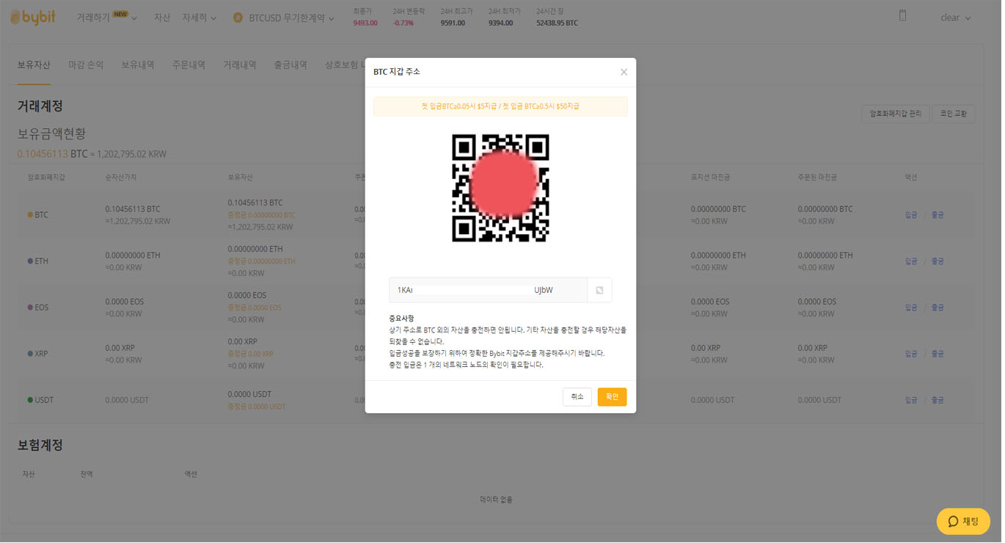Open the BTCUSD 무기한계약 contract selector
Image resolution: width=1005 pixels, height=543 pixels.
[291, 18]
